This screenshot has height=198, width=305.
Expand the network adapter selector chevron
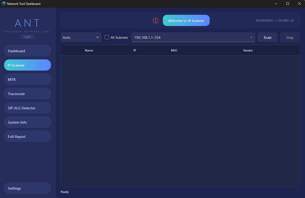[98, 37]
